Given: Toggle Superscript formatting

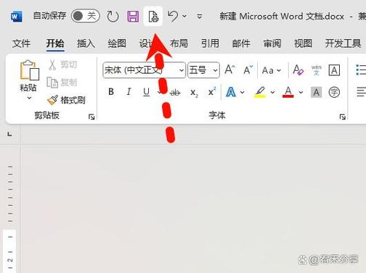Looking at the screenshot, I should (212, 92).
